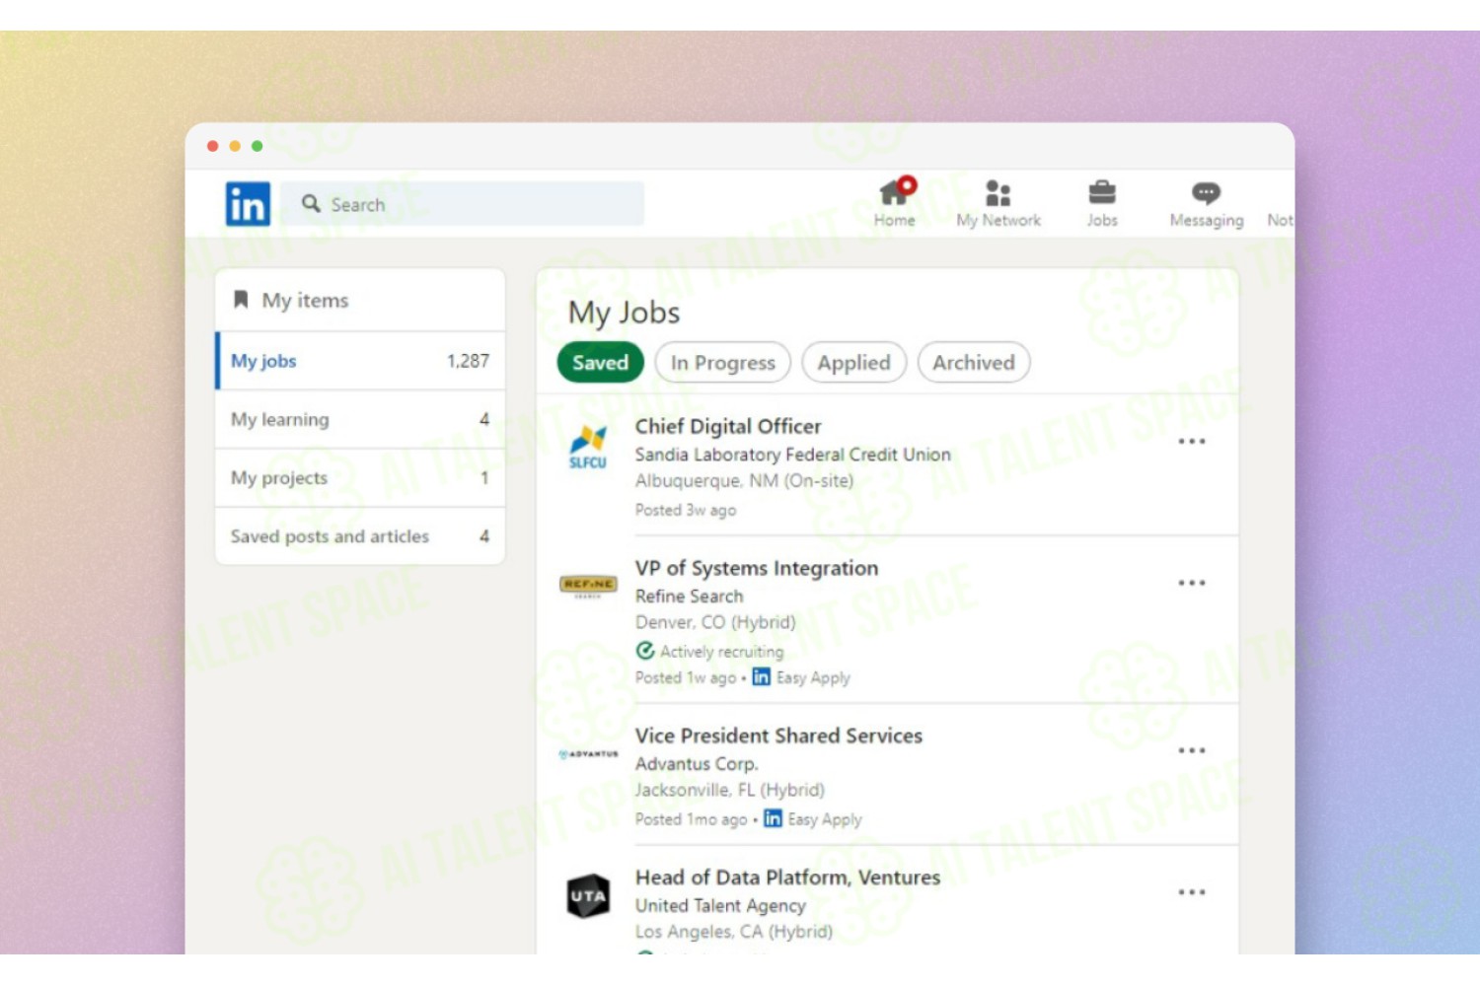Click the My items bookmark icon

click(x=240, y=300)
